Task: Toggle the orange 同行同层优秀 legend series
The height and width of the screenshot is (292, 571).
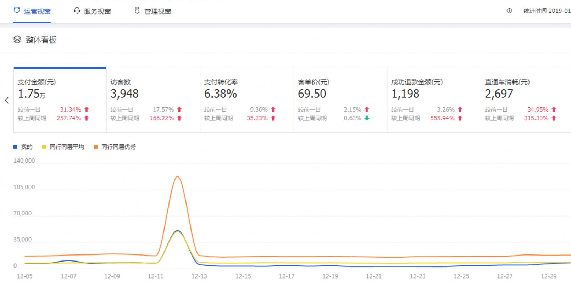Action: point(115,147)
